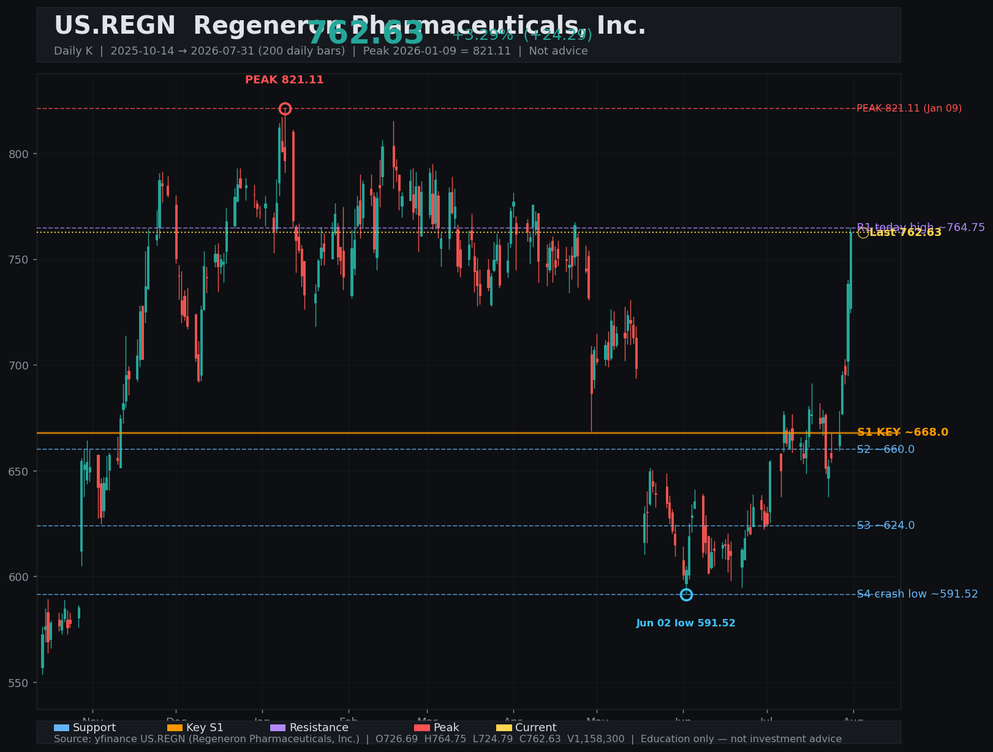Click the "V1,158,300" volume value in footer
Image resolution: width=993 pixels, height=752 pixels.
595,739
